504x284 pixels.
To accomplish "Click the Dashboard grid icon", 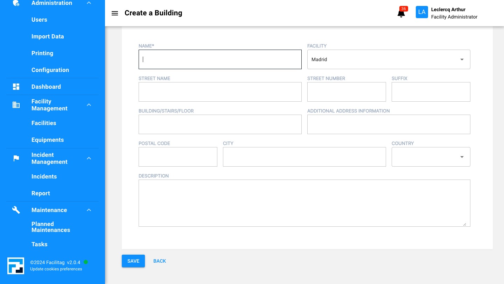I will point(16,87).
